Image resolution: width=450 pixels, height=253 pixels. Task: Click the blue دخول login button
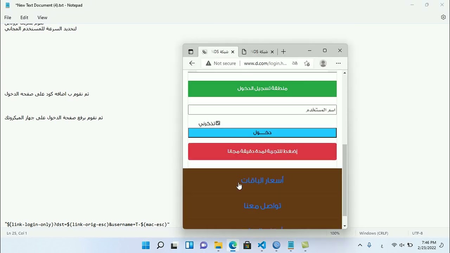coord(262,132)
